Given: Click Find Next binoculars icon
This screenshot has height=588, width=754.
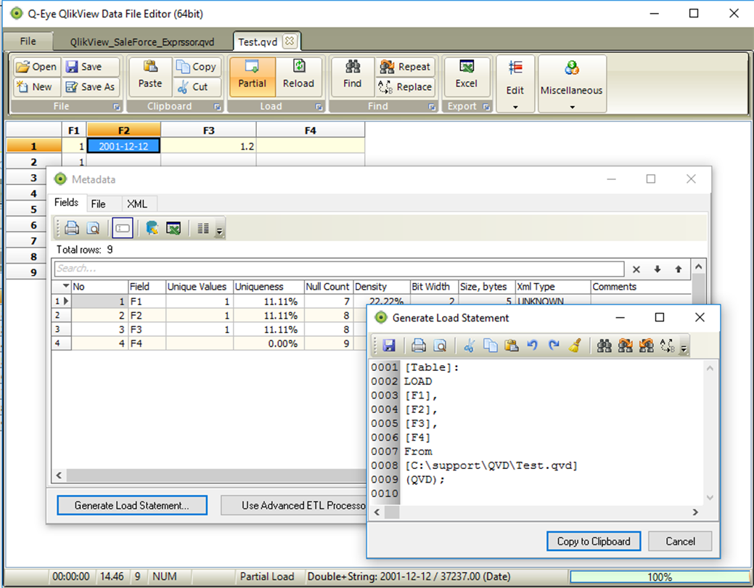Looking at the screenshot, I should [625, 346].
